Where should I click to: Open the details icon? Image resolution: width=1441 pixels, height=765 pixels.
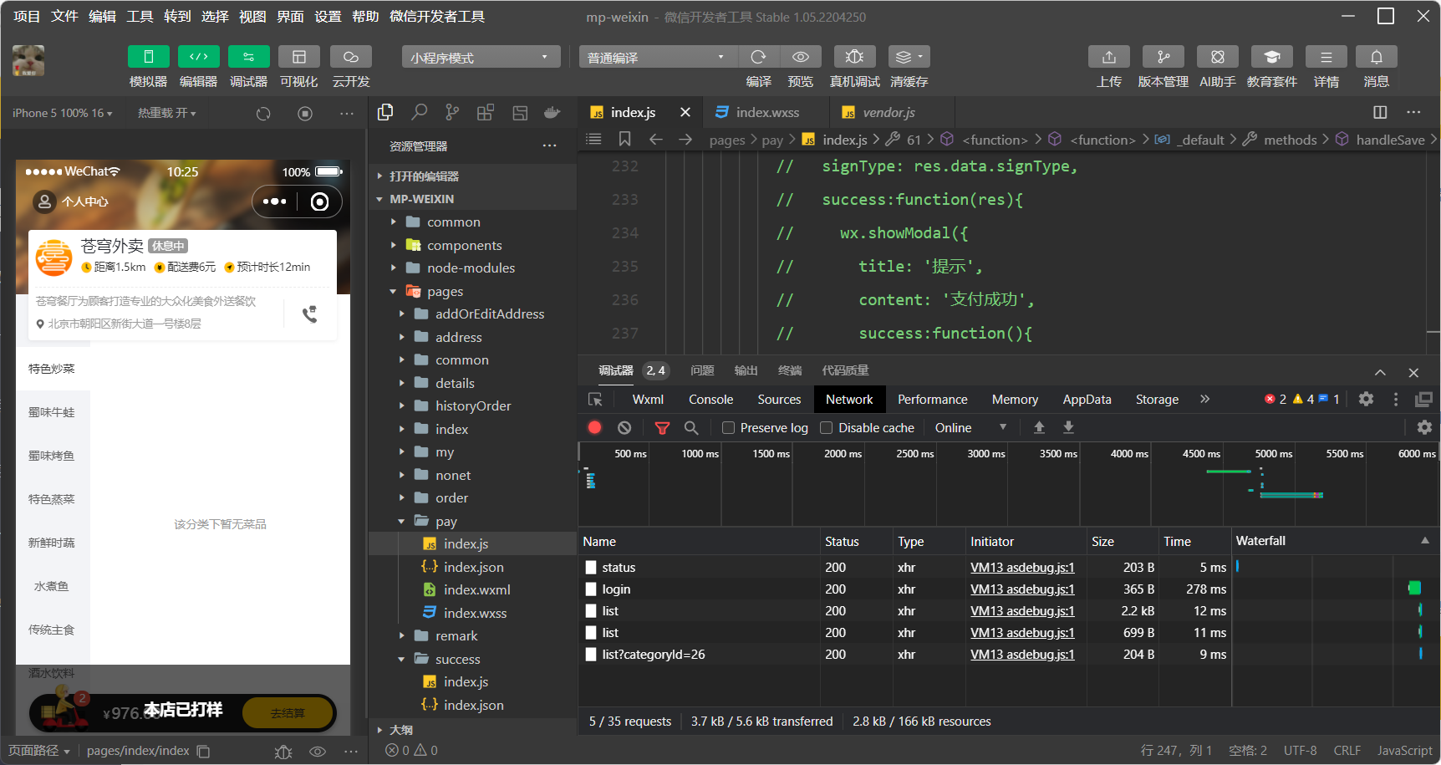1326,57
